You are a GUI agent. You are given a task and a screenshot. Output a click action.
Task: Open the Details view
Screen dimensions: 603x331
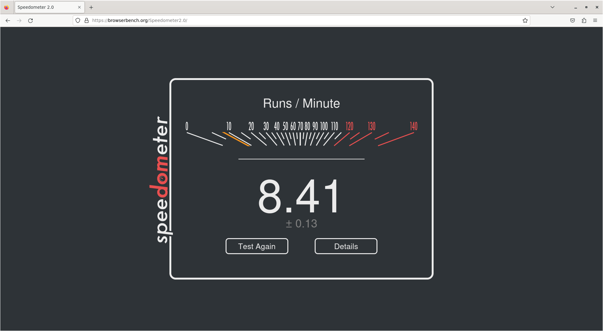(346, 246)
